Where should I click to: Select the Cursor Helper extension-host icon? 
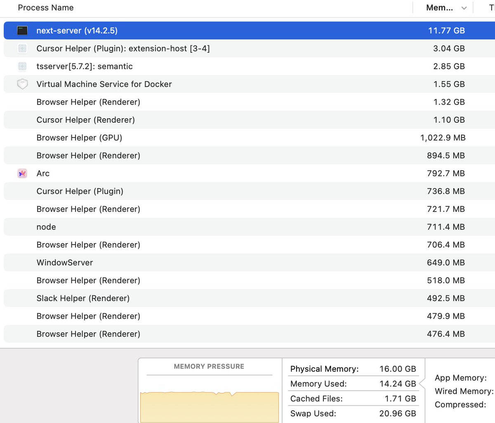click(x=22, y=48)
